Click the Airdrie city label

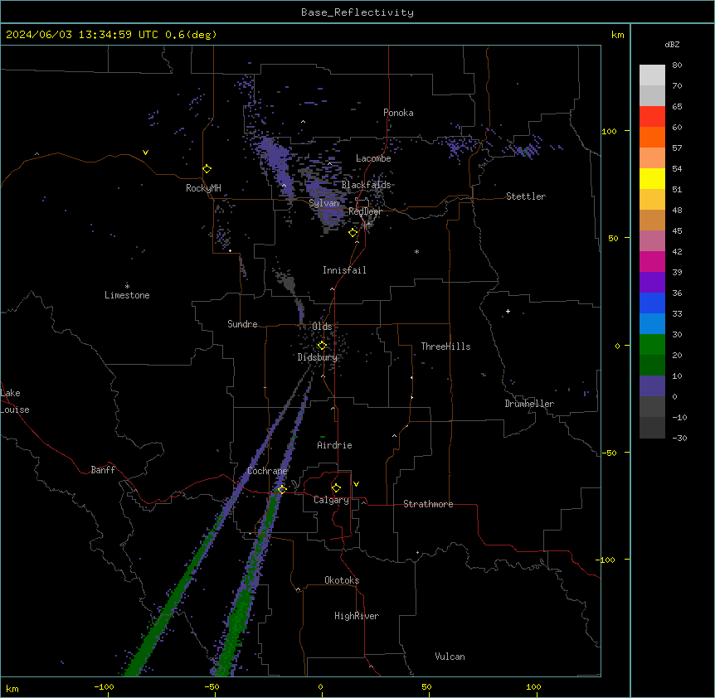pyautogui.click(x=335, y=445)
